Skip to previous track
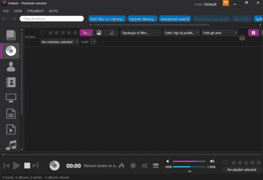 point(6,165)
